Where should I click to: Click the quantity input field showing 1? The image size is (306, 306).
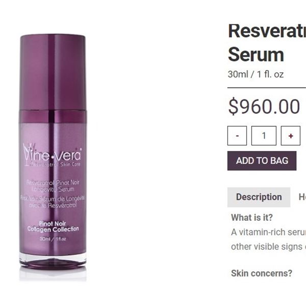(x=264, y=136)
